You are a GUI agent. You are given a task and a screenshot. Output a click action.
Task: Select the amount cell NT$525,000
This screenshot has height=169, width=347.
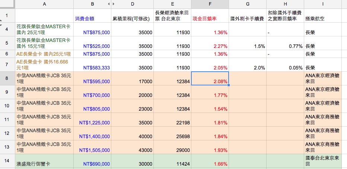pos(92,43)
